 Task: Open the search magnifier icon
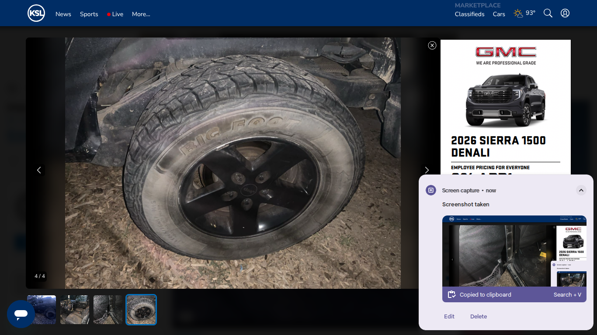(548, 13)
